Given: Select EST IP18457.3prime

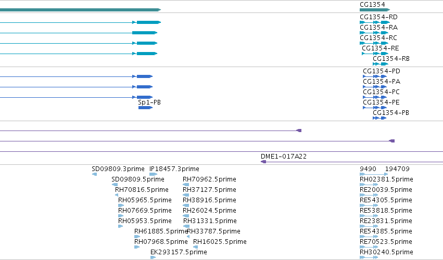Looking at the screenshot, I should (174, 169).
